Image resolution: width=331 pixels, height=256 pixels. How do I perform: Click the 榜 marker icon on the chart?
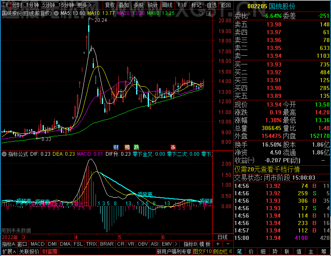[x=127, y=147]
